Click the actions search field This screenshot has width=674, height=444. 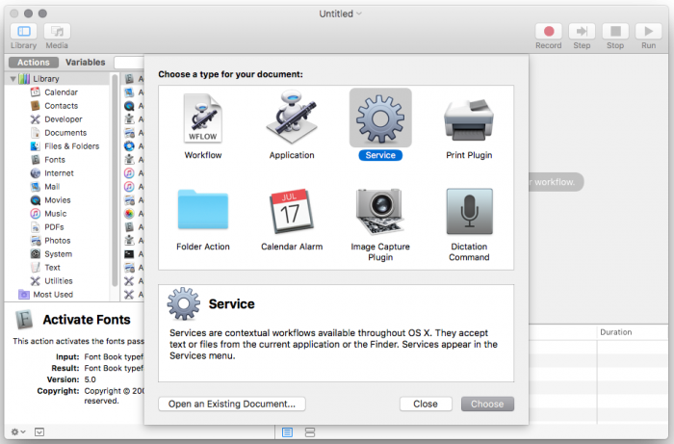point(129,63)
